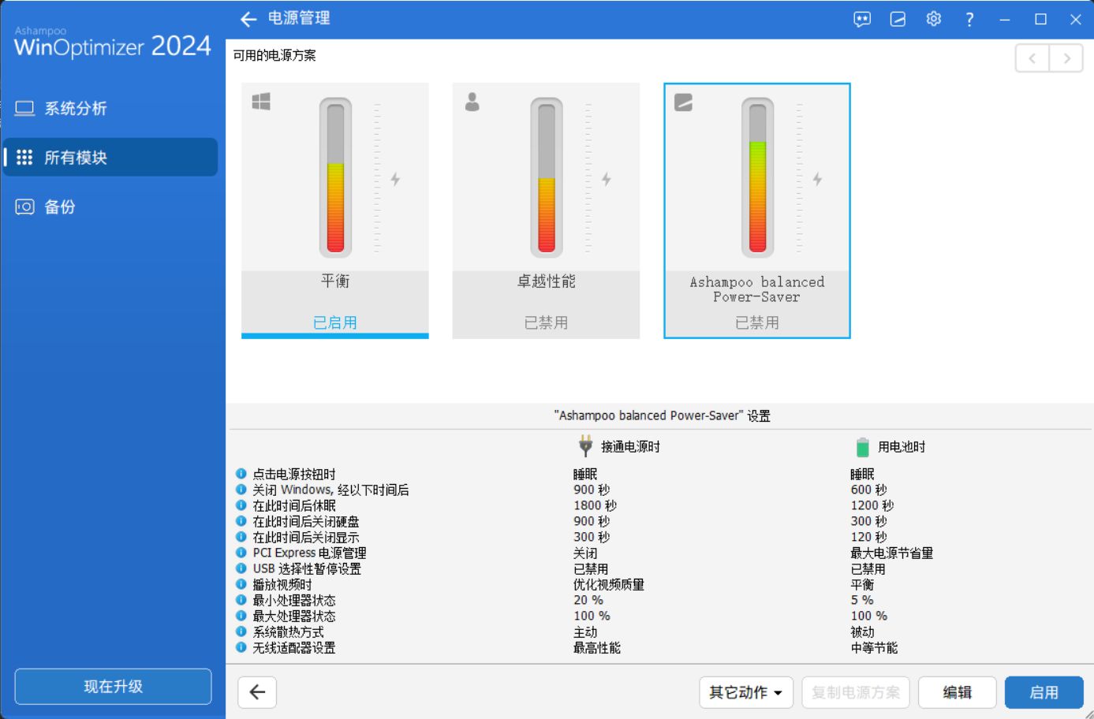Open settings gear icon in title bar
Screen dimensions: 1094x719
tap(934, 19)
